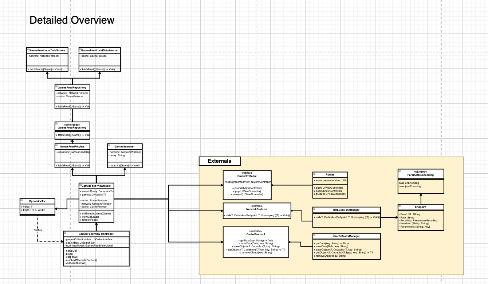488x284 pixels.
Task: Select the Detailed Overview title text
Action: point(72,20)
